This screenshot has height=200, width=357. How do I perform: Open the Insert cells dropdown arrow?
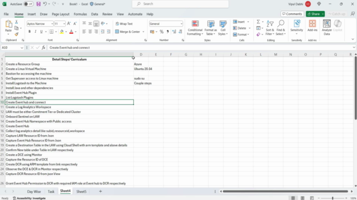248,22
